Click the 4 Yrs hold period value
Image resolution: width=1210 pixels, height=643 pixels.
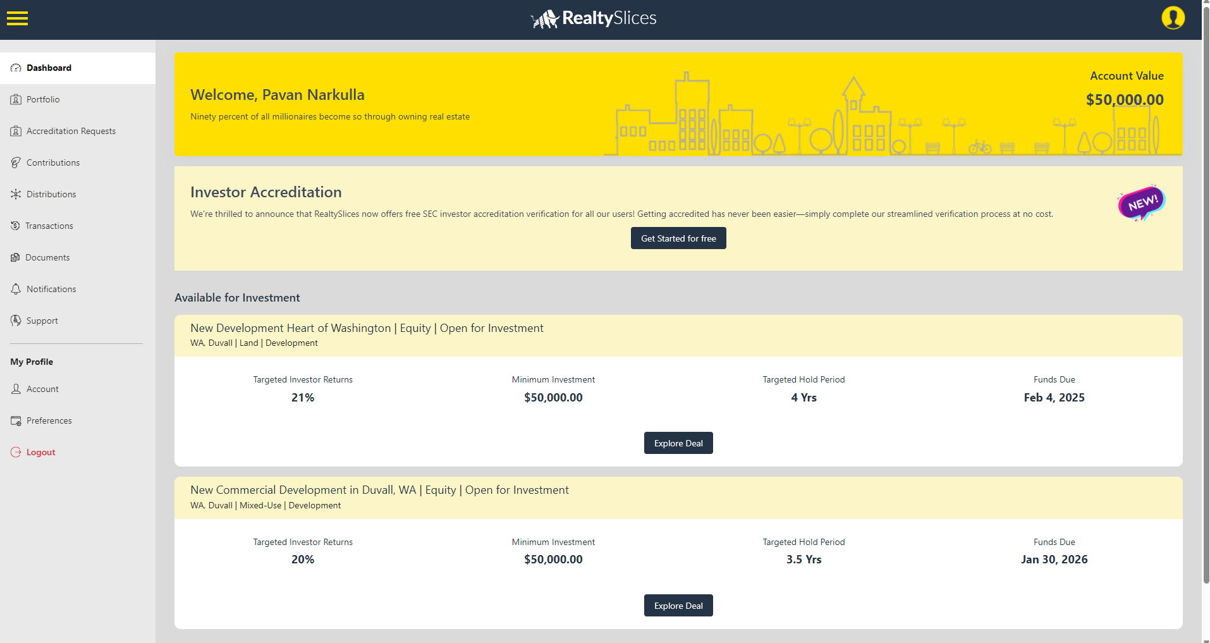click(x=804, y=398)
